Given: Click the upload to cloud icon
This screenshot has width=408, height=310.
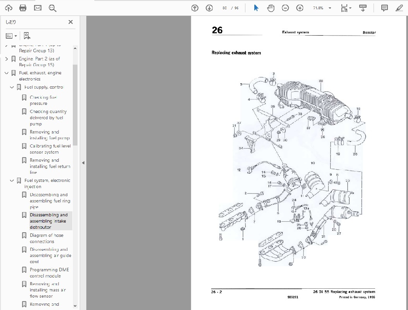Looking at the screenshot, I should tap(9, 8).
